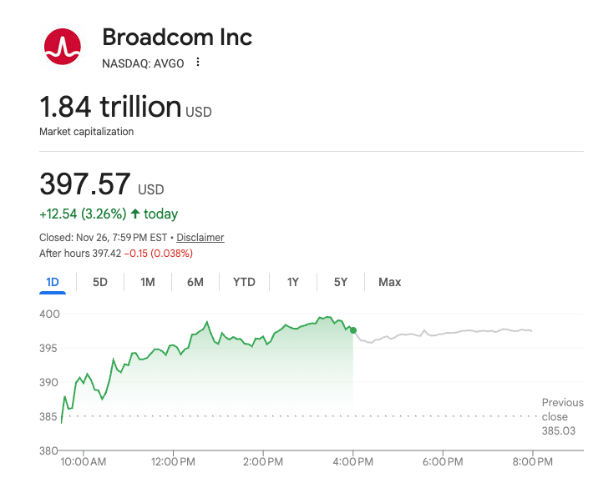Click the Broadcom Inc title
The width and height of the screenshot is (593, 488).
[x=177, y=38]
